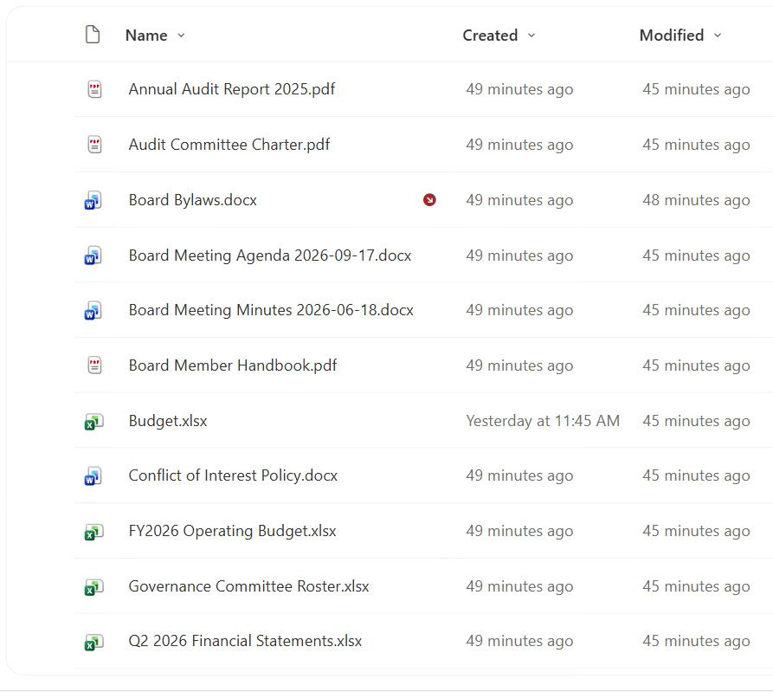Click modified time of Audit Committee Charter
The height and width of the screenshot is (692, 773).
click(x=696, y=145)
